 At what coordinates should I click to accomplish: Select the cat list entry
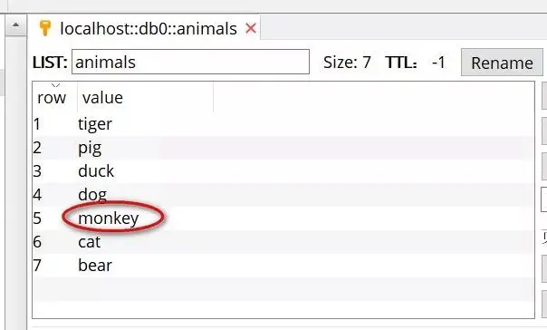click(283, 242)
